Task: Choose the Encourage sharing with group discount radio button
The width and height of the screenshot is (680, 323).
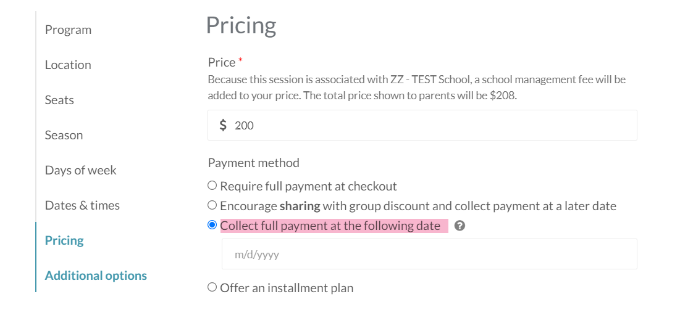Action: click(212, 205)
